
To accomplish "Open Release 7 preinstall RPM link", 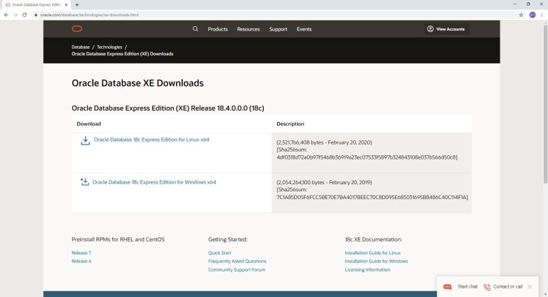I will [82, 252].
